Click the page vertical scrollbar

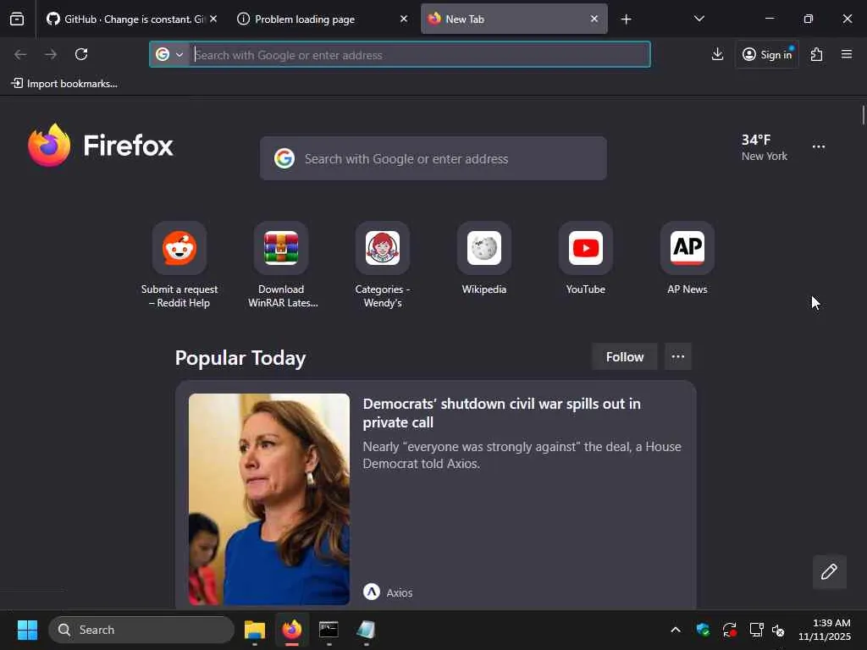(863, 115)
